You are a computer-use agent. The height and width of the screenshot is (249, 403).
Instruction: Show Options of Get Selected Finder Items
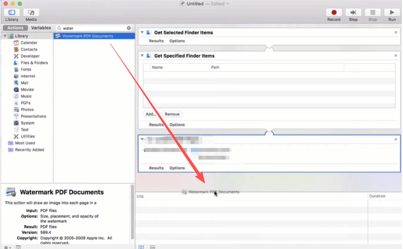[x=177, y=41]
